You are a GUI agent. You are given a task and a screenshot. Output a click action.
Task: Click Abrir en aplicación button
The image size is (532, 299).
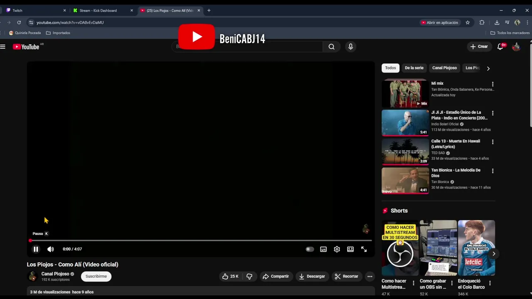coord(439,22)
